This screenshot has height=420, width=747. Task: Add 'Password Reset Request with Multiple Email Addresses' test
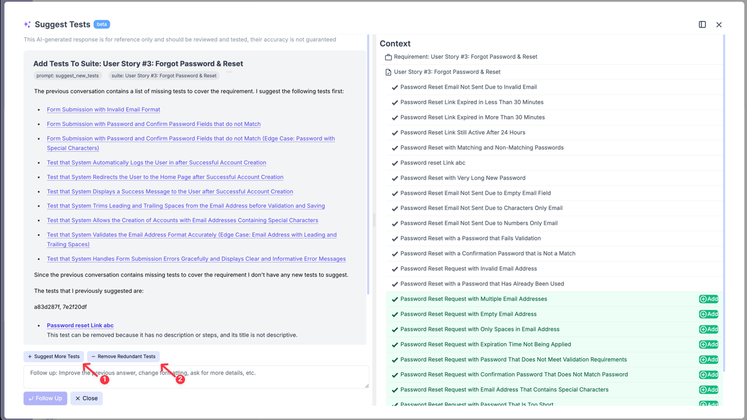708,299
